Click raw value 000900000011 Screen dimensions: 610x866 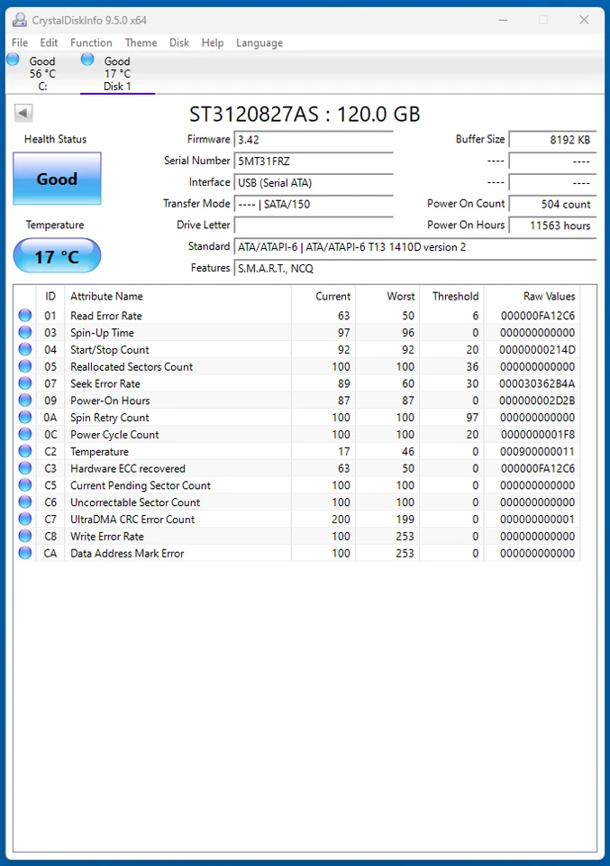(x=537, y=452)
